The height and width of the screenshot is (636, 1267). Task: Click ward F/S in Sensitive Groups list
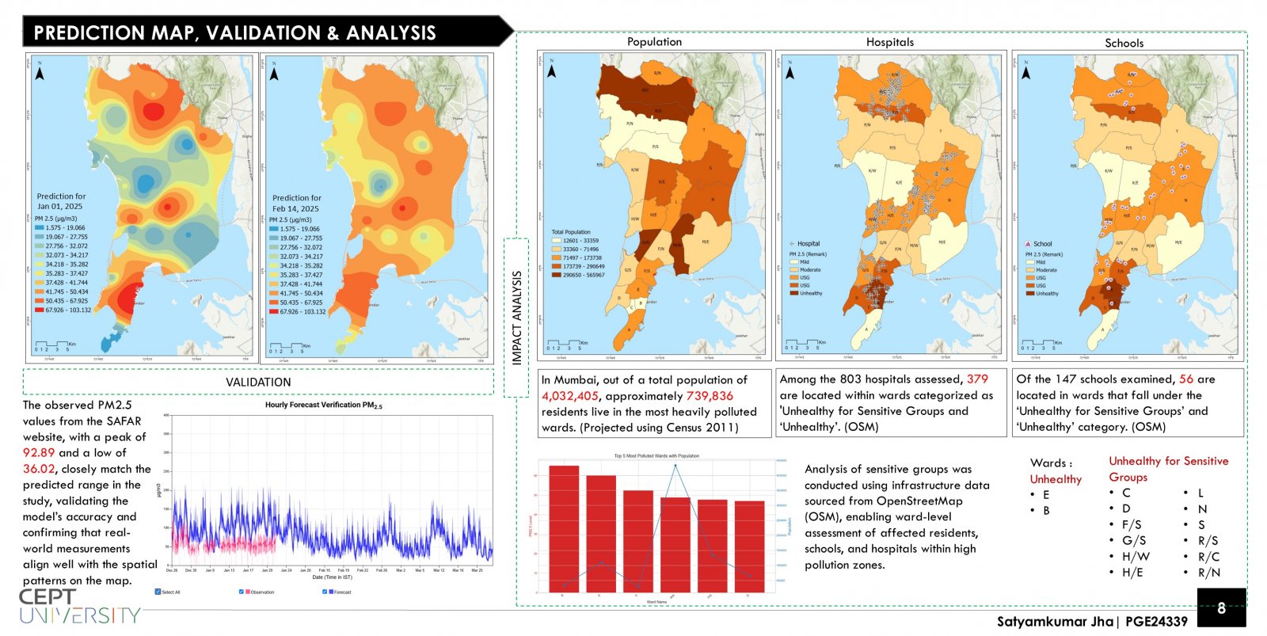click(1132, 524)
